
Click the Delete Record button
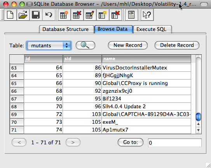tap(177, 45)
